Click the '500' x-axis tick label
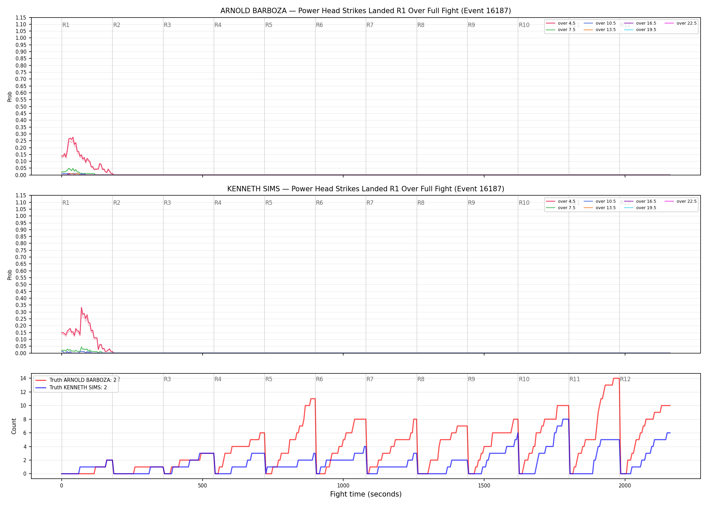 point(202,486)
